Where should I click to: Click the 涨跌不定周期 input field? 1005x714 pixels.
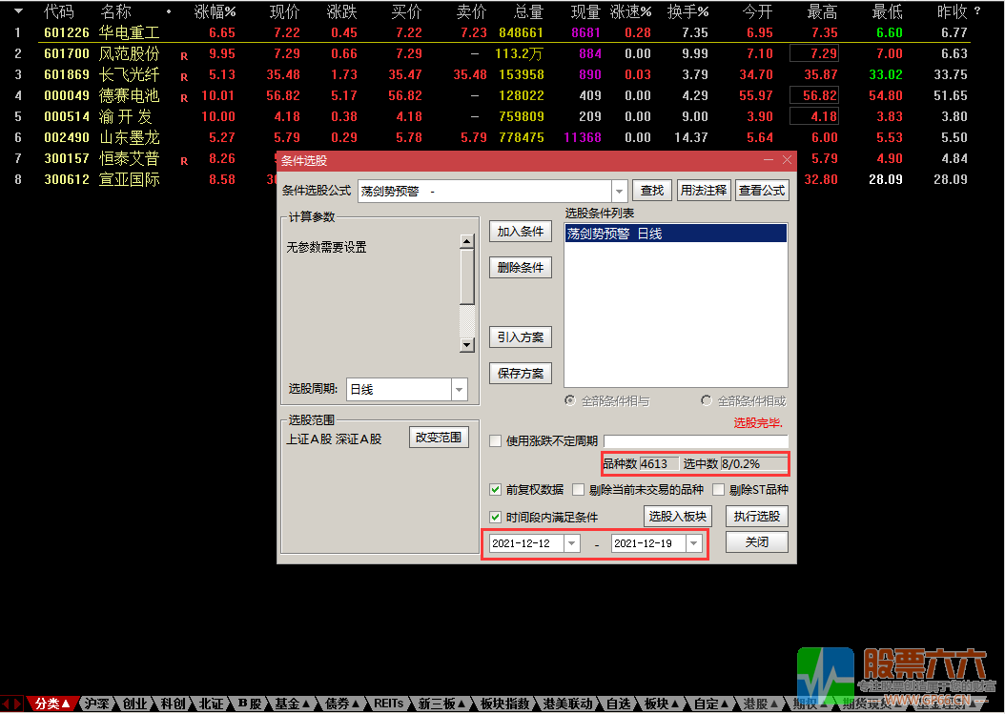695,441
